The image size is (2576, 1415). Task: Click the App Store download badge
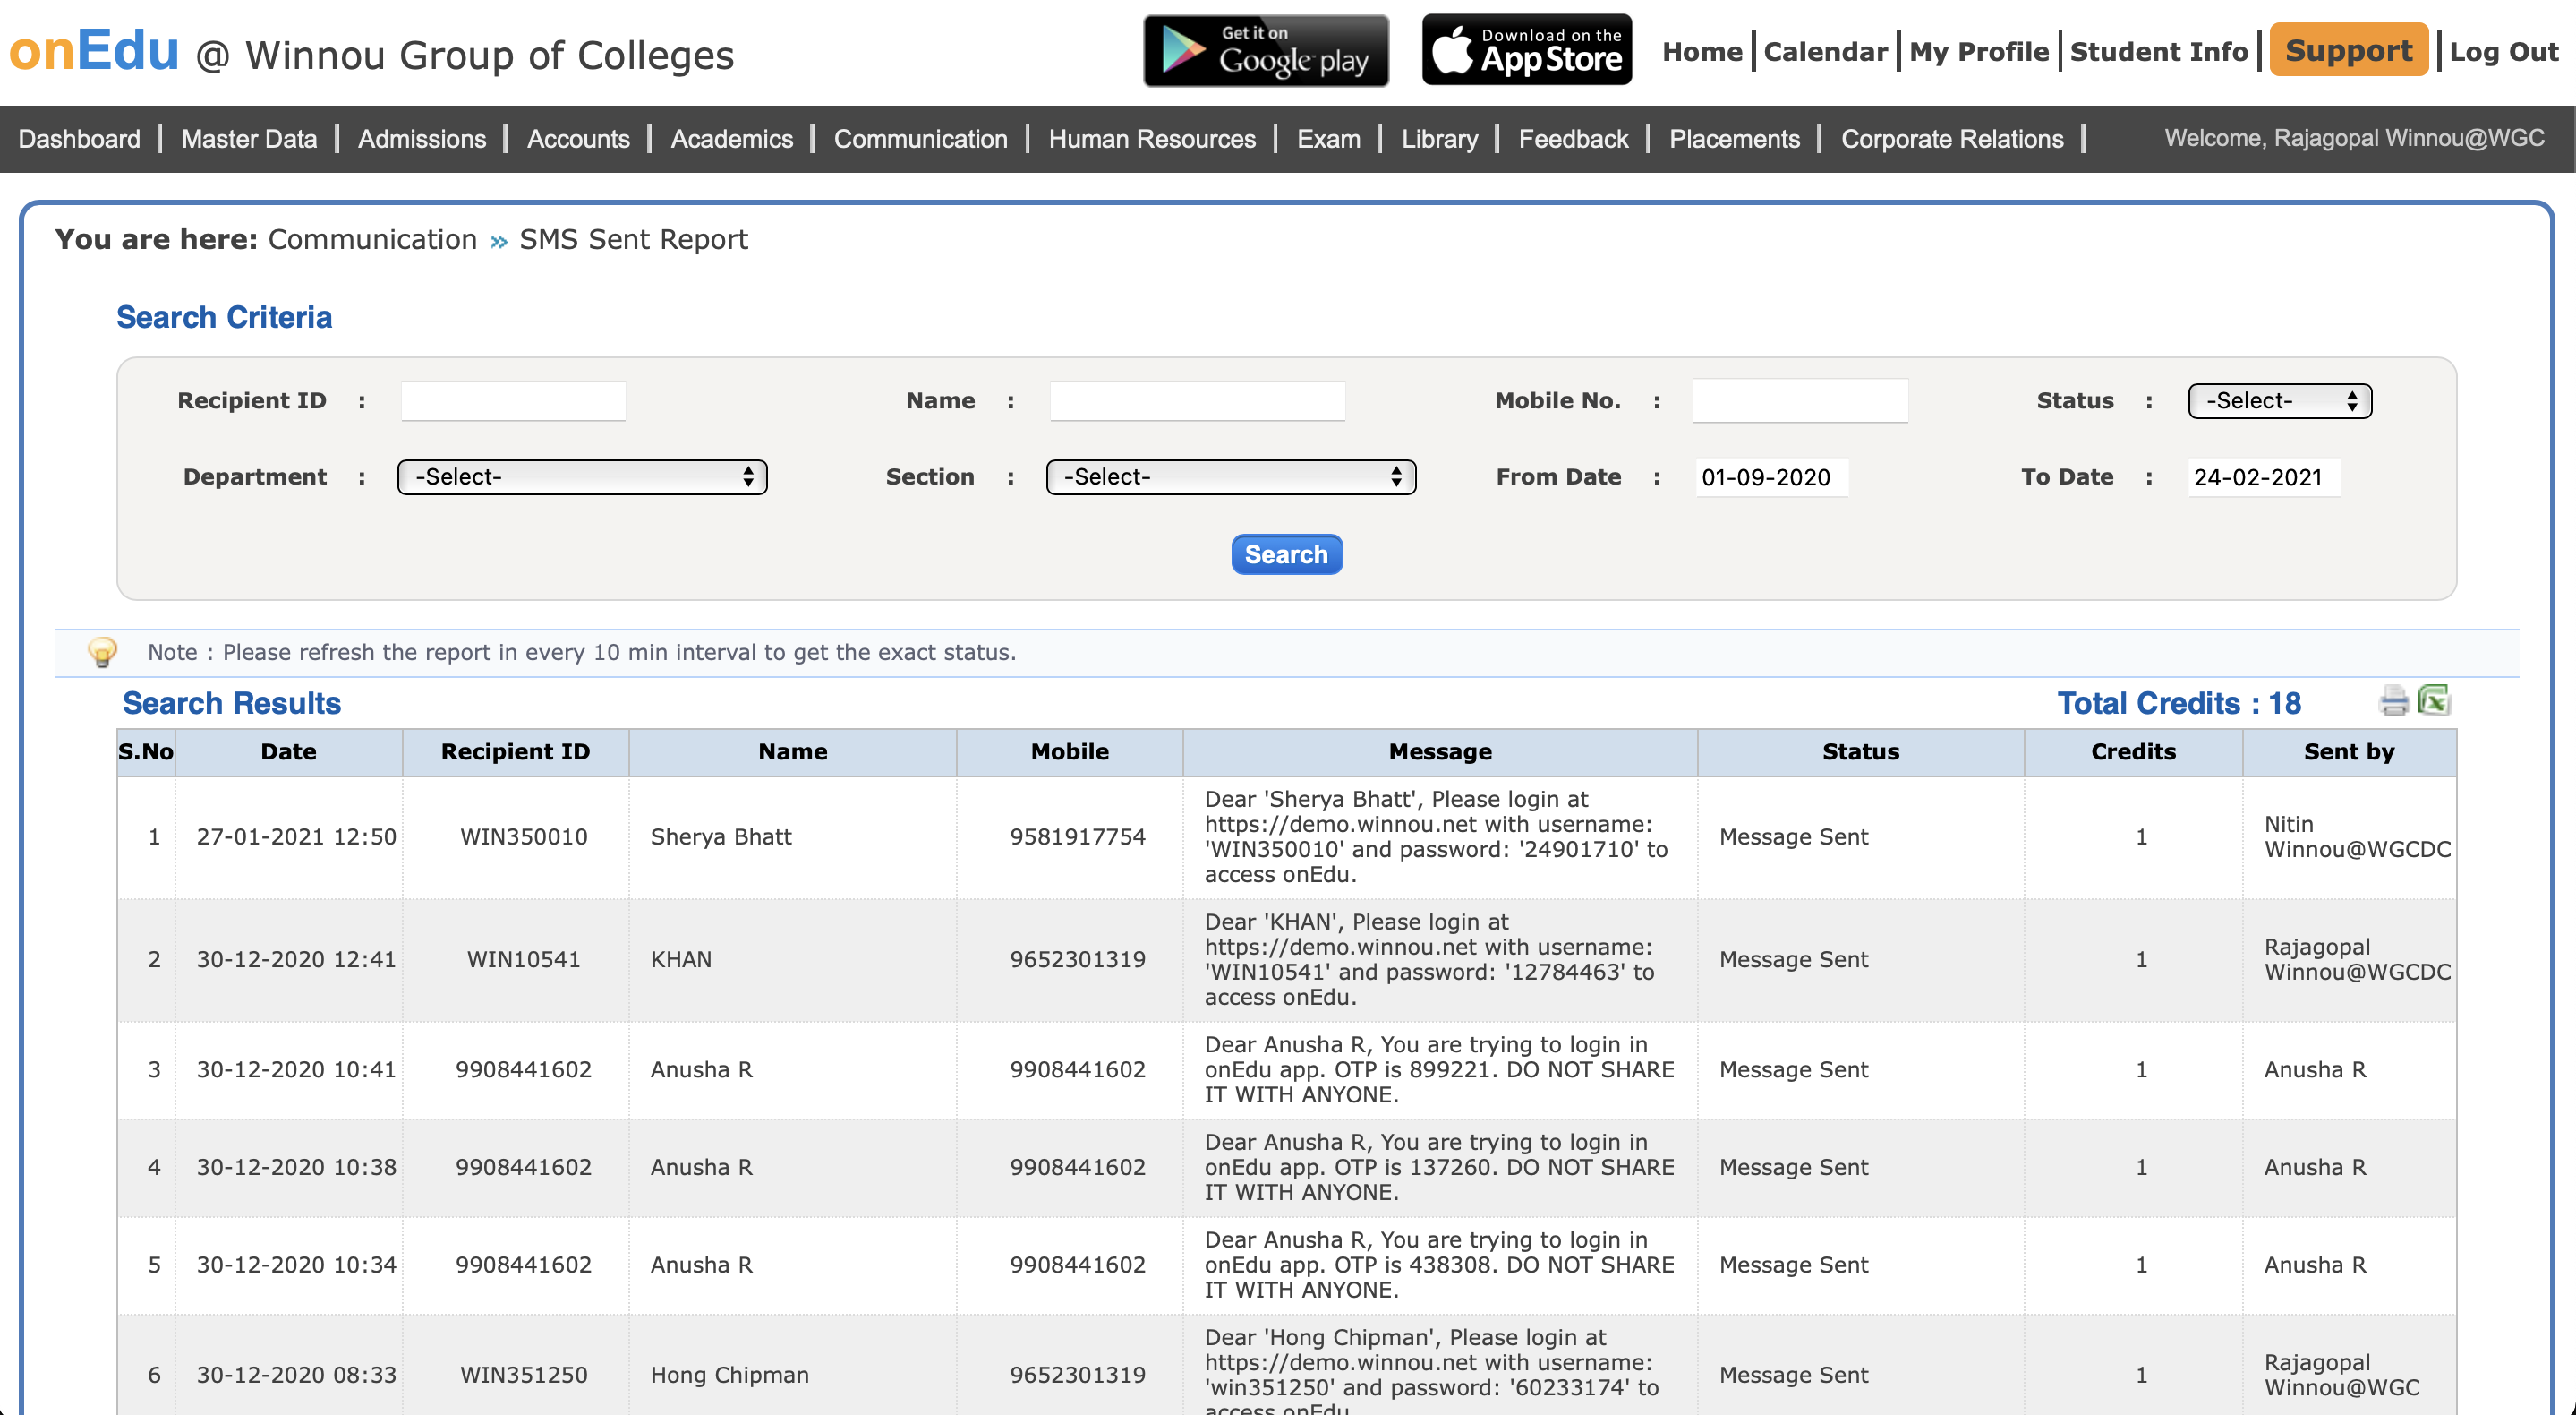[1526, 50]
